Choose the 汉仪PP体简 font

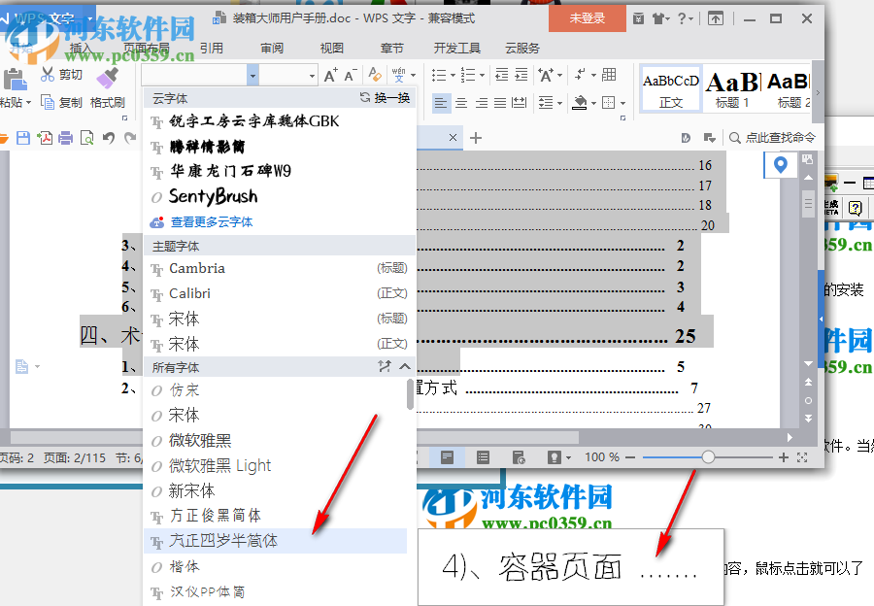(x=276, y=592)
